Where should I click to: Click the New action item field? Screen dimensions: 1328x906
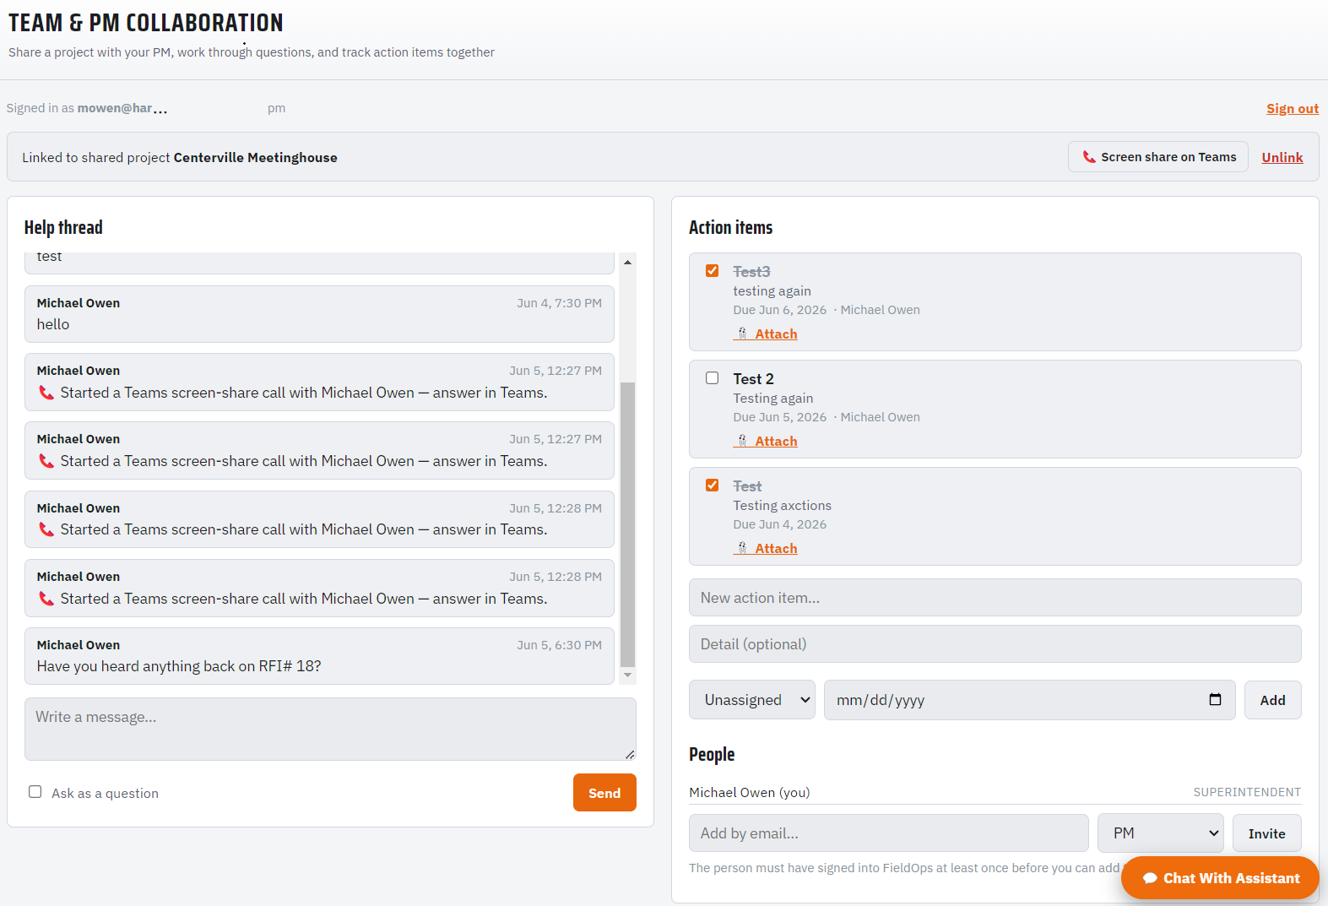click(x=995, y=598)
